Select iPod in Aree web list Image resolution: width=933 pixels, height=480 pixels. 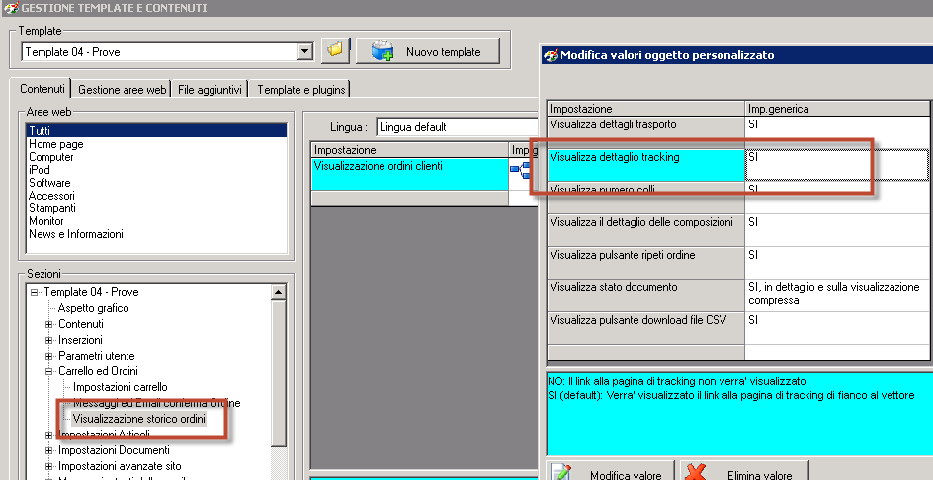40,170
